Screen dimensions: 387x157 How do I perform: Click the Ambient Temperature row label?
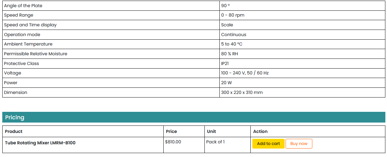tap(28, 44)
